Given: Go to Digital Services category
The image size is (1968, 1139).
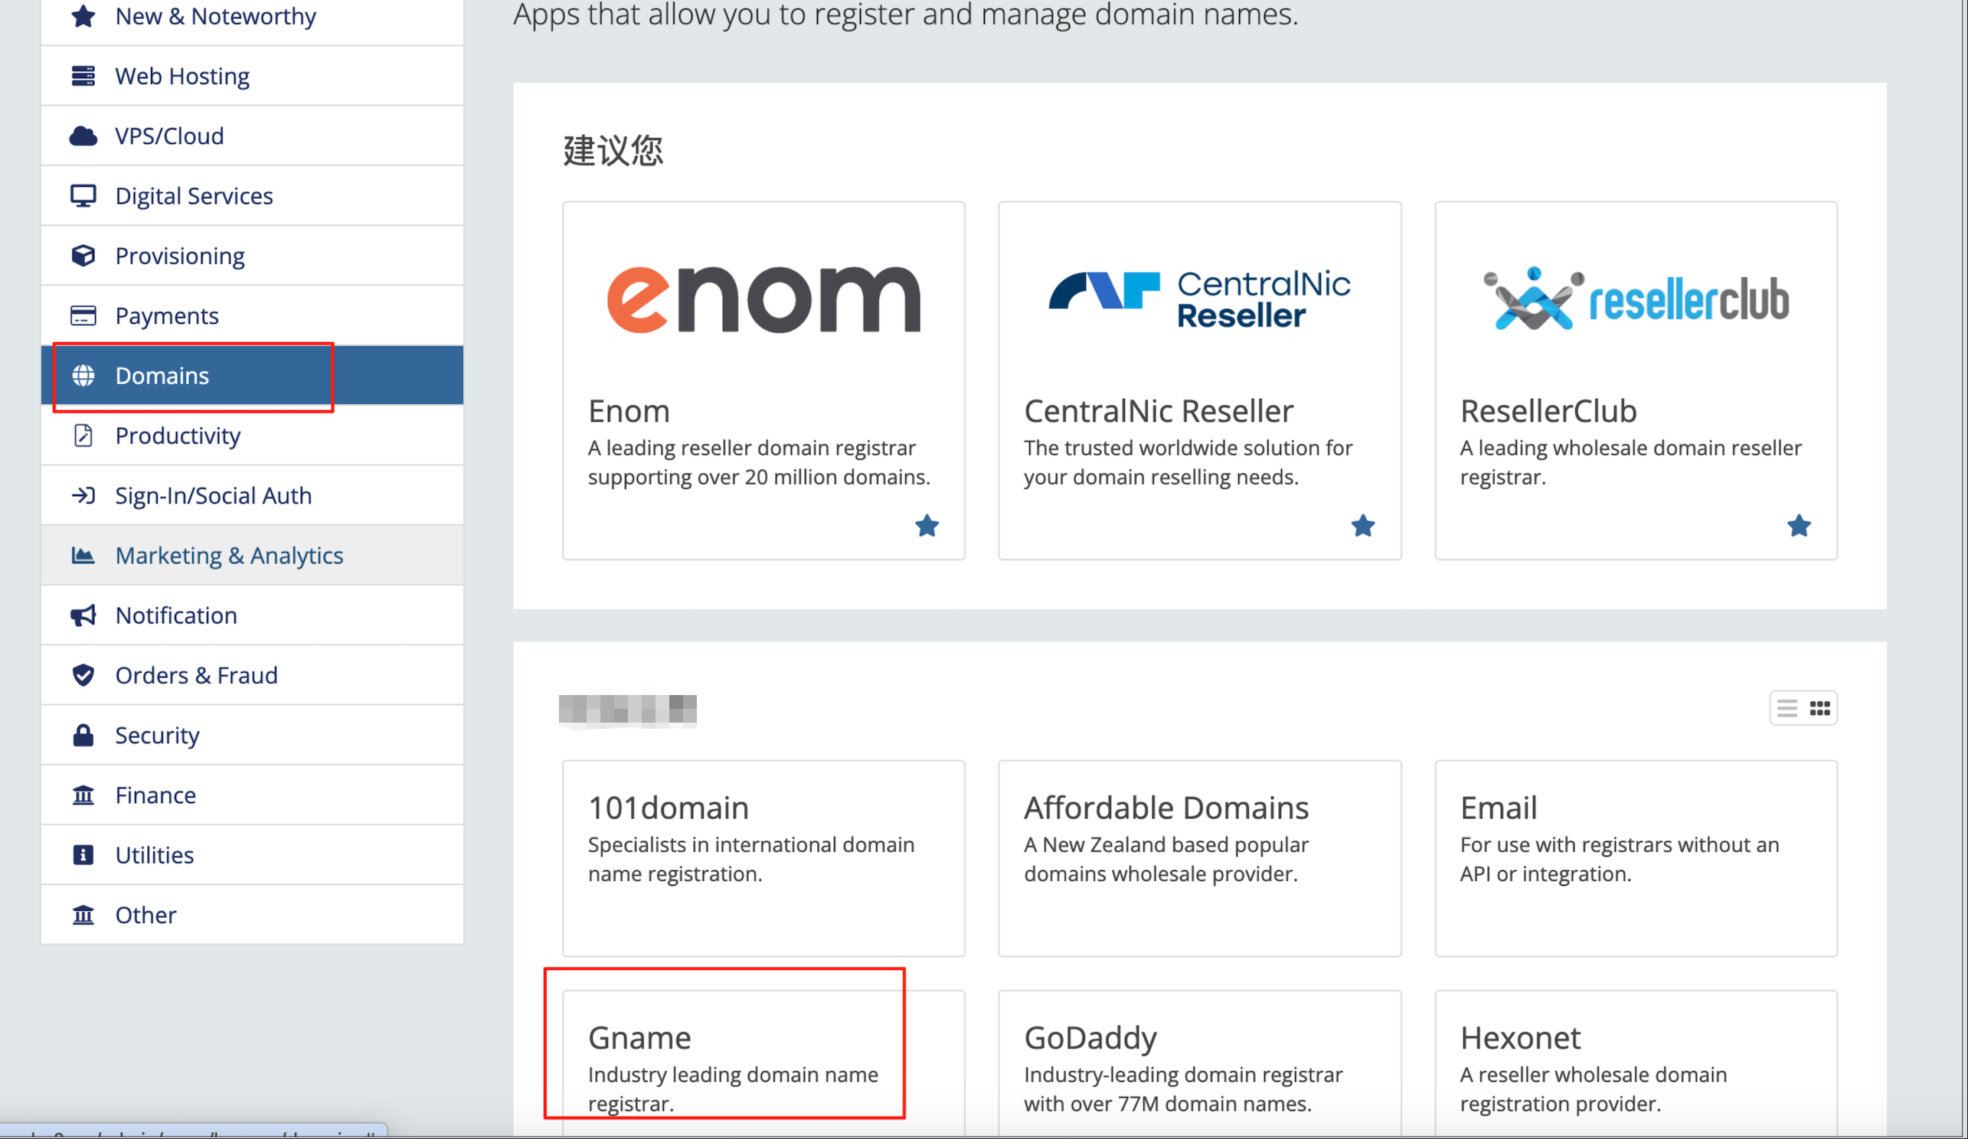Looking at the screenshot, I should coord(252,195).
